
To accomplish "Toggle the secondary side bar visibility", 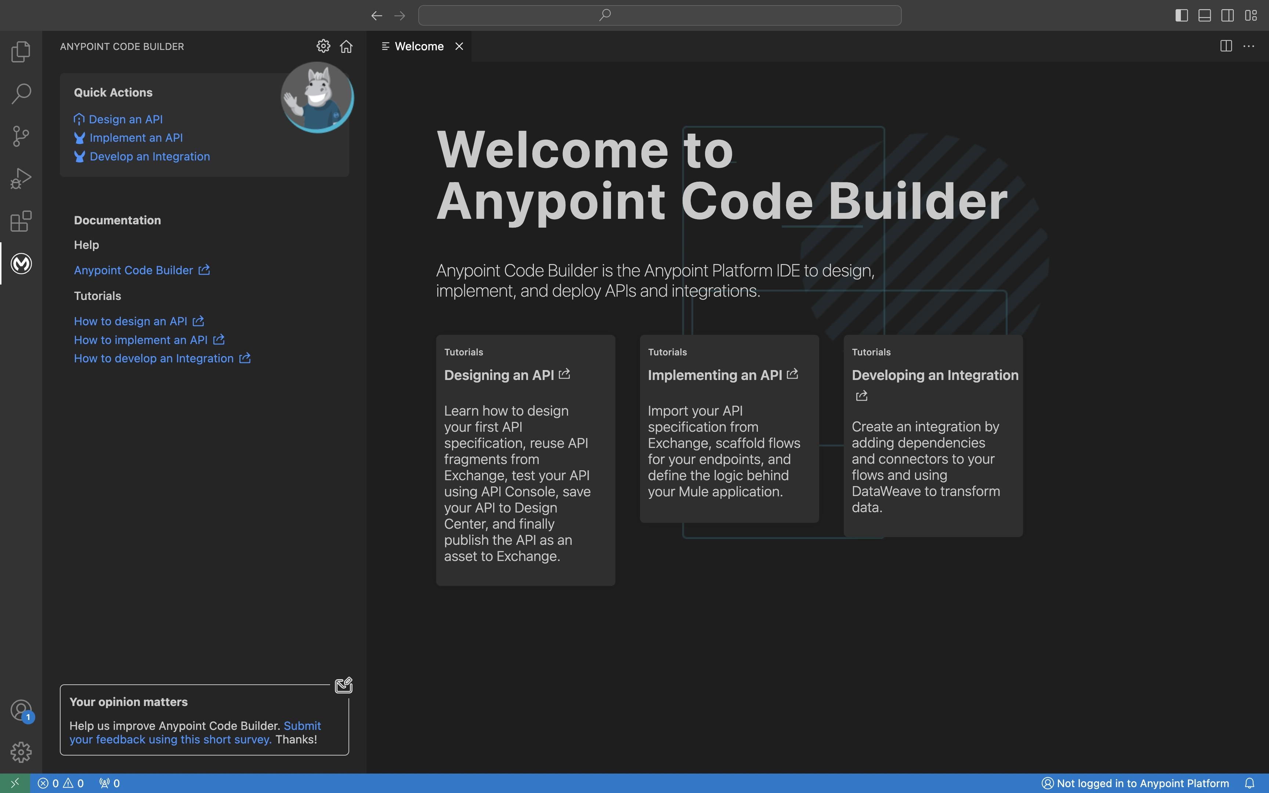I will tap(1228, 15).
